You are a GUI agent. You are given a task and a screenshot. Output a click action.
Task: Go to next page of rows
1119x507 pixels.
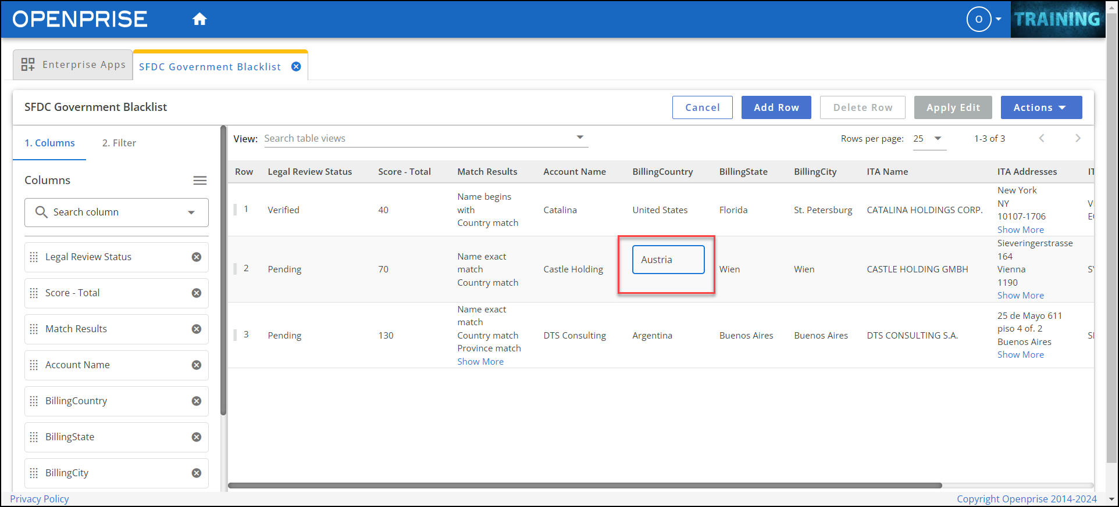pos(1077,138)
